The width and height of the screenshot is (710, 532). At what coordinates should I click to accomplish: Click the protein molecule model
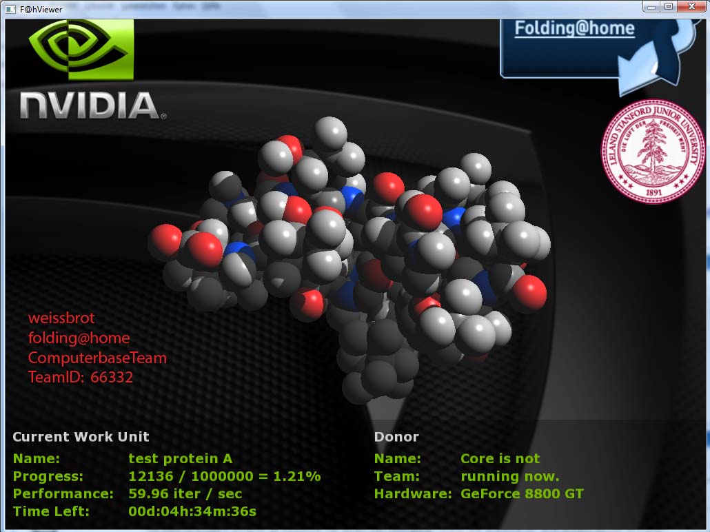click(349, 259)
